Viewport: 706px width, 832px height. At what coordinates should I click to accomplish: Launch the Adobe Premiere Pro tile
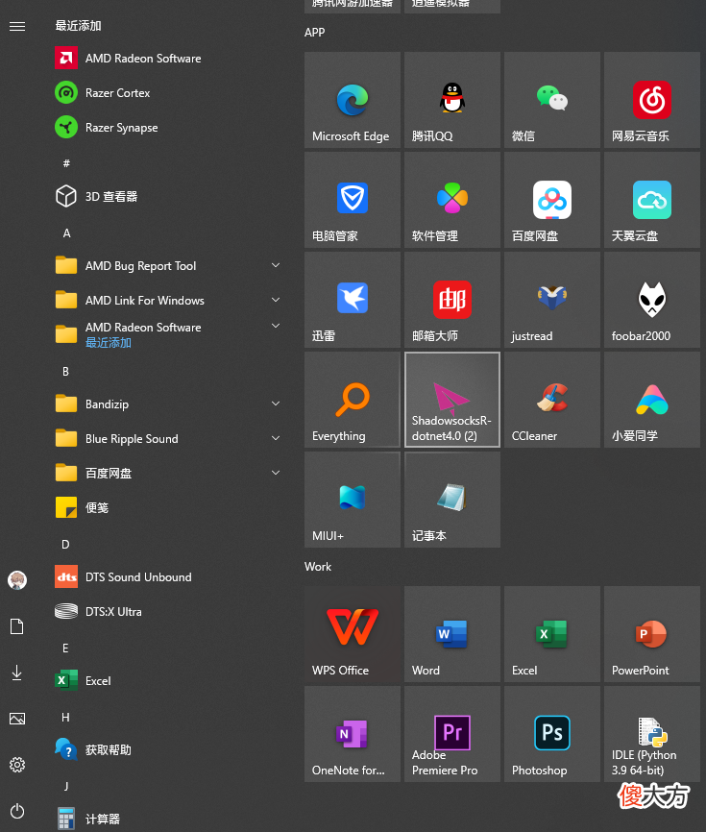pyautogui.click(x=451, y=734)
